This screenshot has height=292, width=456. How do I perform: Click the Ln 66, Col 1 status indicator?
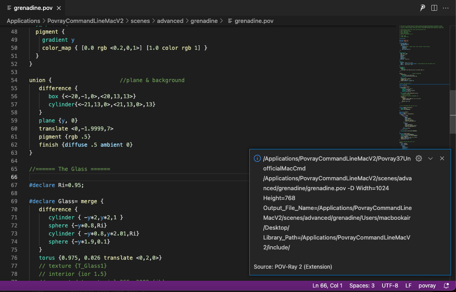(x=327, y=286)
